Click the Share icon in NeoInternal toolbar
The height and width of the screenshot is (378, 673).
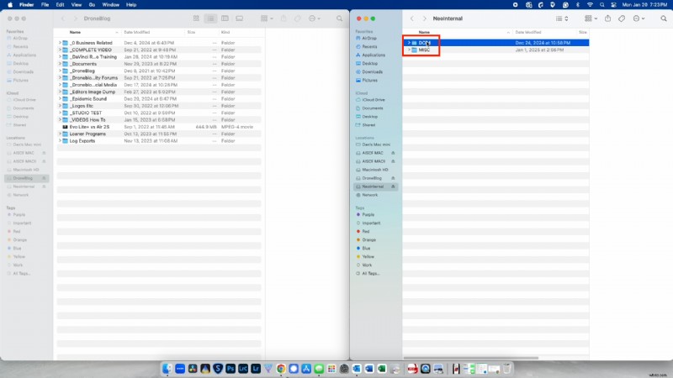click(x=607, y=18)
